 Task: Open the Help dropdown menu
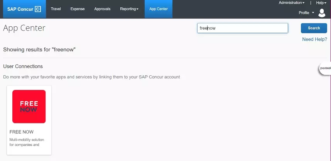[321, 3]
